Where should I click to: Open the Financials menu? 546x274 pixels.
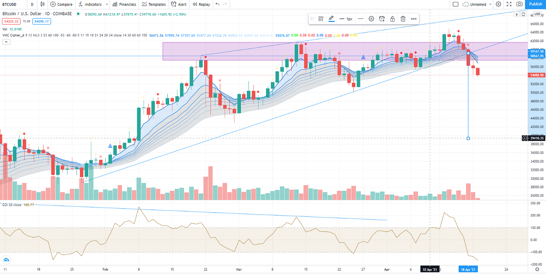click(124, 4)
